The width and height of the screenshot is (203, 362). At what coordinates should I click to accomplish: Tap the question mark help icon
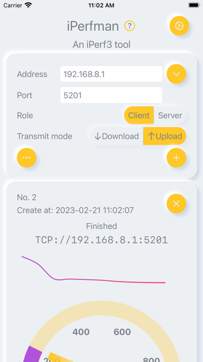(129, 26)
